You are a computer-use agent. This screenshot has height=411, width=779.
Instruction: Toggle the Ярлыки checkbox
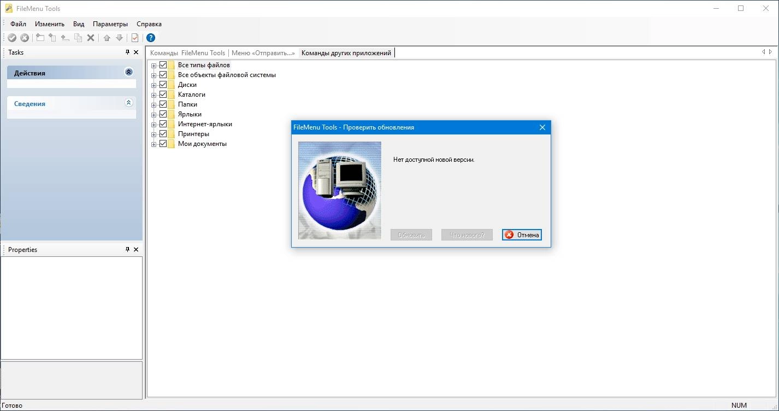(x=163, y=114)
